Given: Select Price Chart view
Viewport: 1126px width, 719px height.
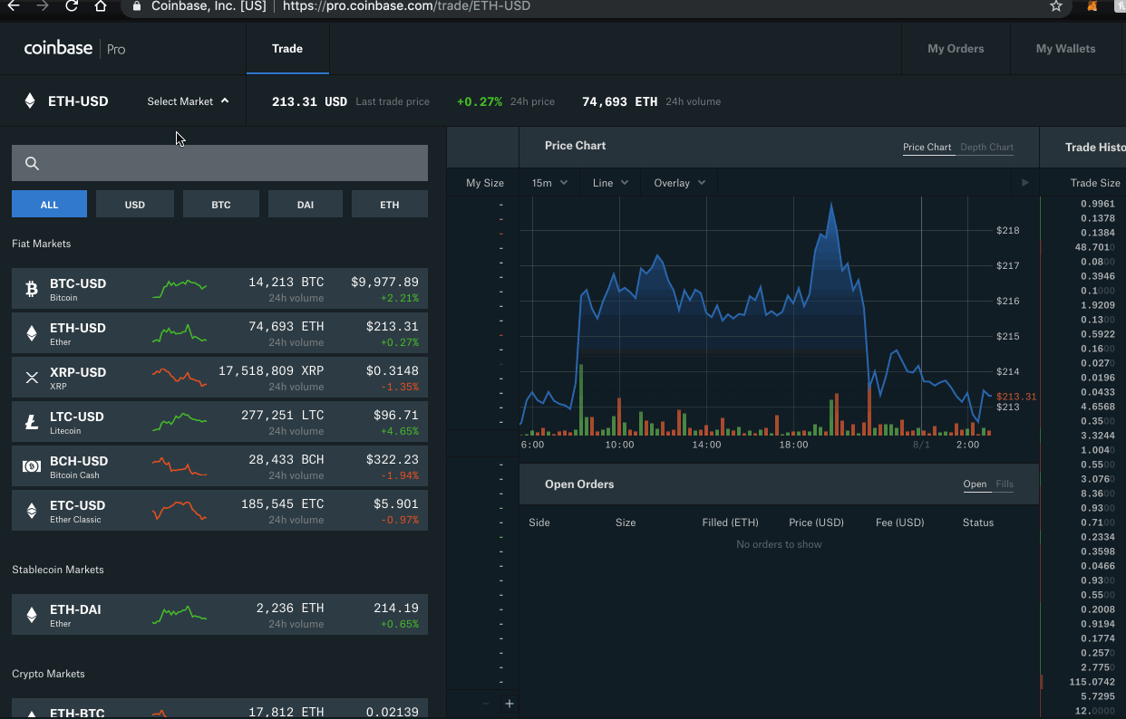Looking at the screenshot, I should click(x=927, y=147).
